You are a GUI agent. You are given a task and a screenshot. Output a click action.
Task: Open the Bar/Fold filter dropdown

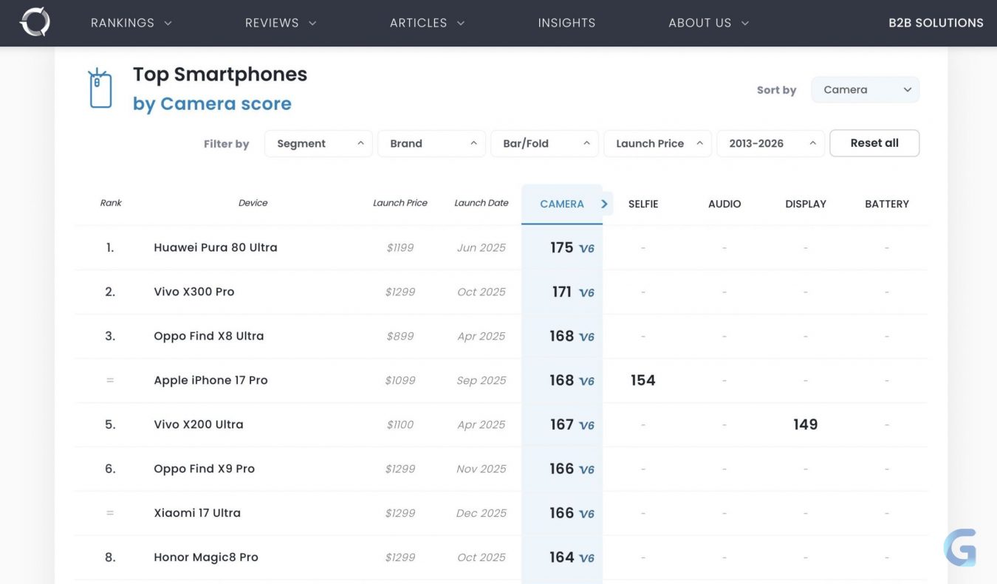544,144
